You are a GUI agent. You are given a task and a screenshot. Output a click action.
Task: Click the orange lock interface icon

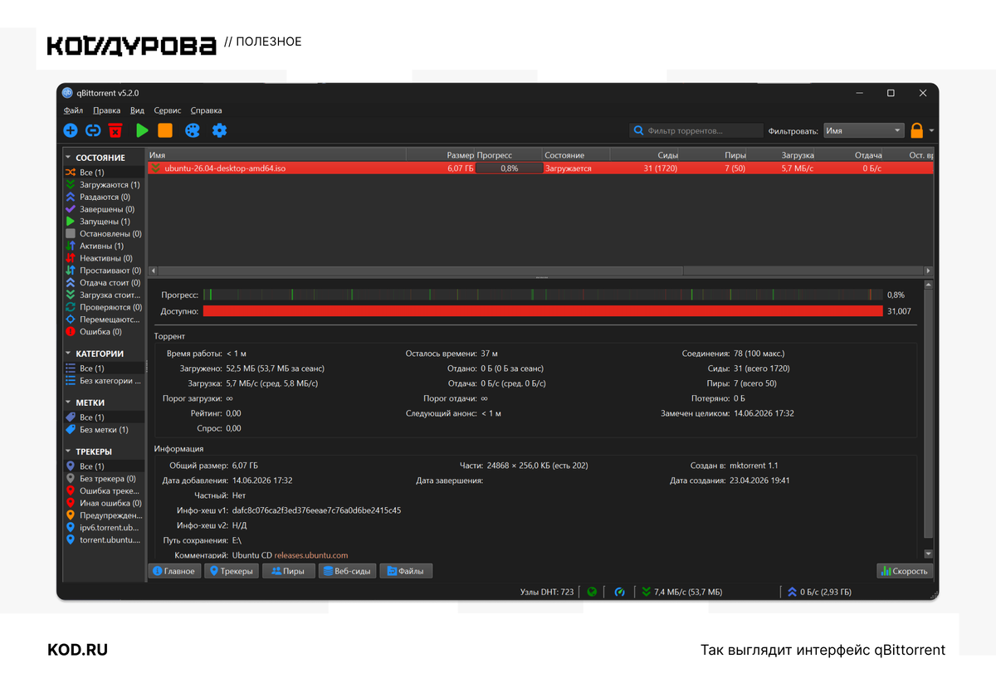pos(916,130)
